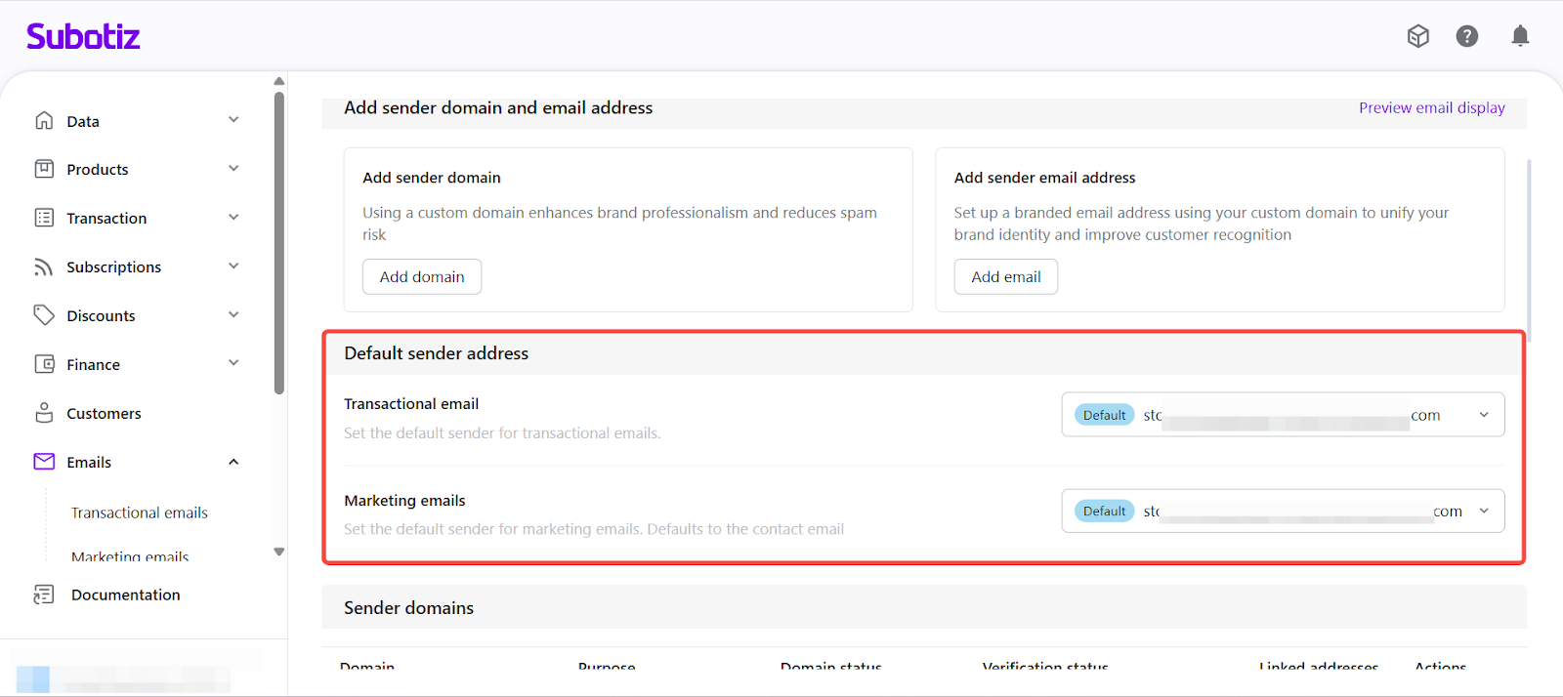The height and width of the screenshot is (697, 1563).
Task: Open Transactional emails submenu item
Action: (x=140, y=512)
